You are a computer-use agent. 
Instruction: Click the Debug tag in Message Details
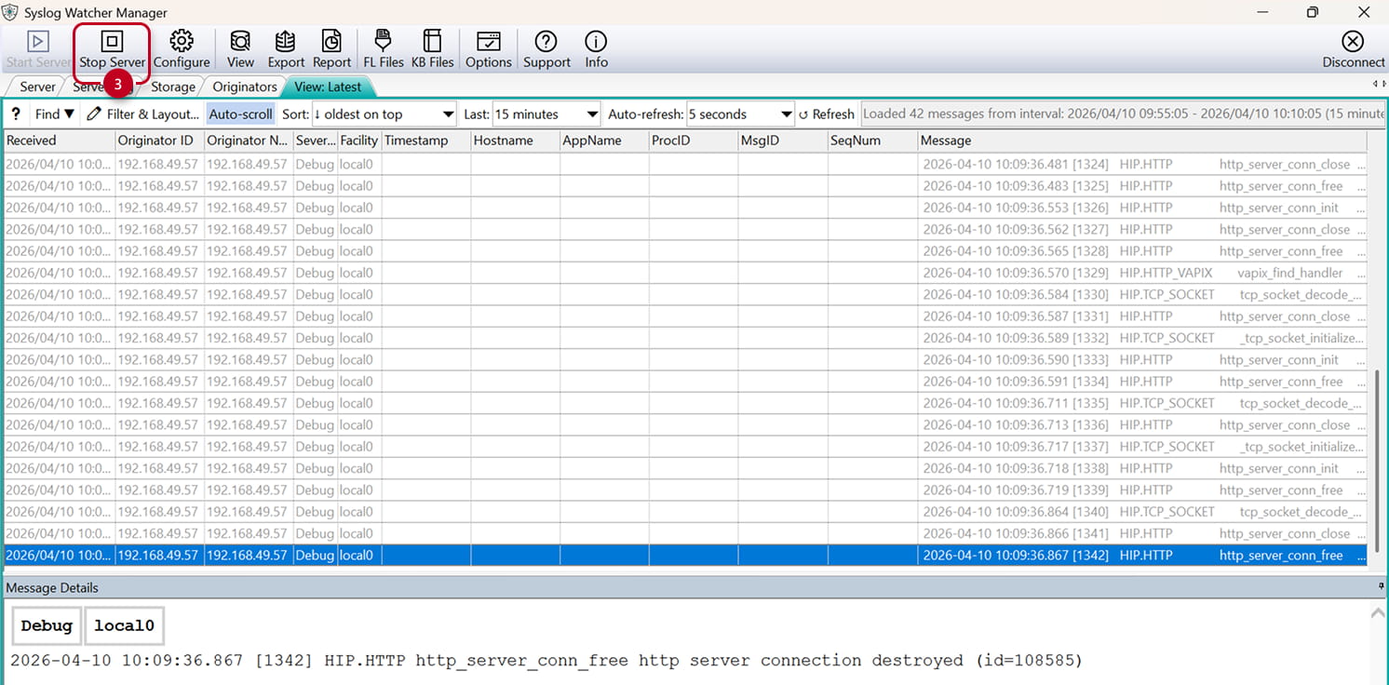coord(47,625)
